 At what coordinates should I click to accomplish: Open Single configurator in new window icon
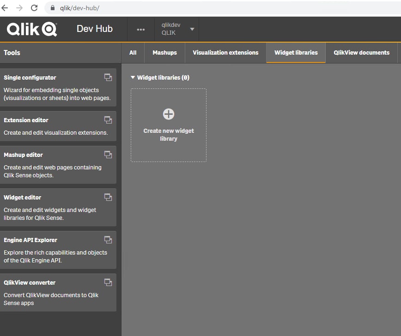(108, 77)
